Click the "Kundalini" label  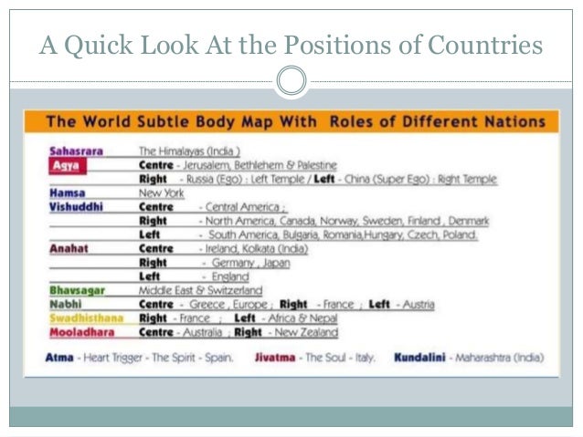(x=419, y=358)
